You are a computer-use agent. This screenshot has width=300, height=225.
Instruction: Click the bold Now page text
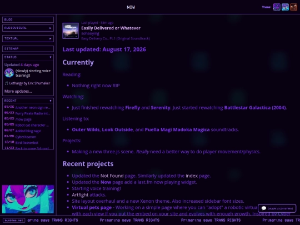pyautogui.click(x=106, y=182)
